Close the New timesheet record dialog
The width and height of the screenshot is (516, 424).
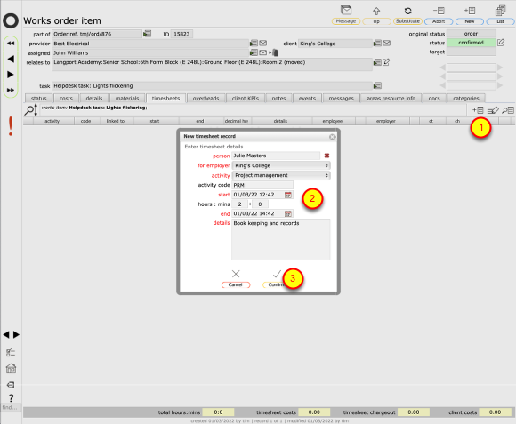point(333,137)
